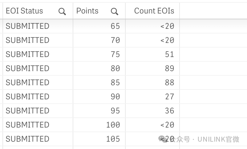Image resolution: width=247 pixels, height=149 pixels.
Task: Select the Points value 70
Action: [115, 40]
